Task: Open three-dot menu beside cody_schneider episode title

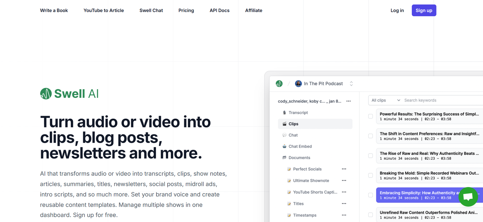Action: click(x=348, y=101)
